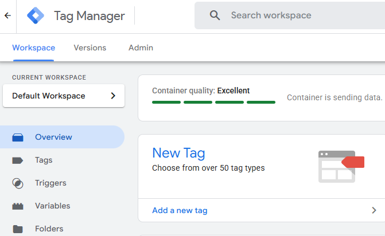385x236 pixels.
Task: Click the Container is sending data text
Action: (x=335, y=97)
